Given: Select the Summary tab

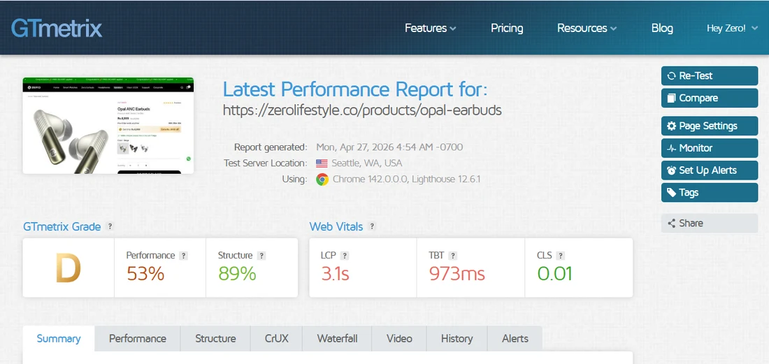Looking at the screenshot, I should [58, 339].
